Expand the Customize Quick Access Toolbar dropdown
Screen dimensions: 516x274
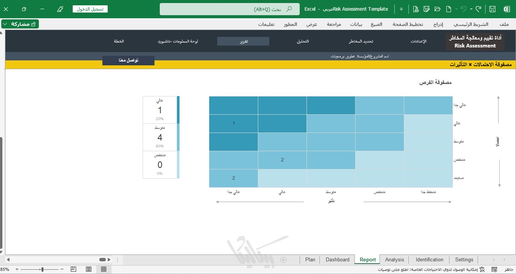pos(401,9)
